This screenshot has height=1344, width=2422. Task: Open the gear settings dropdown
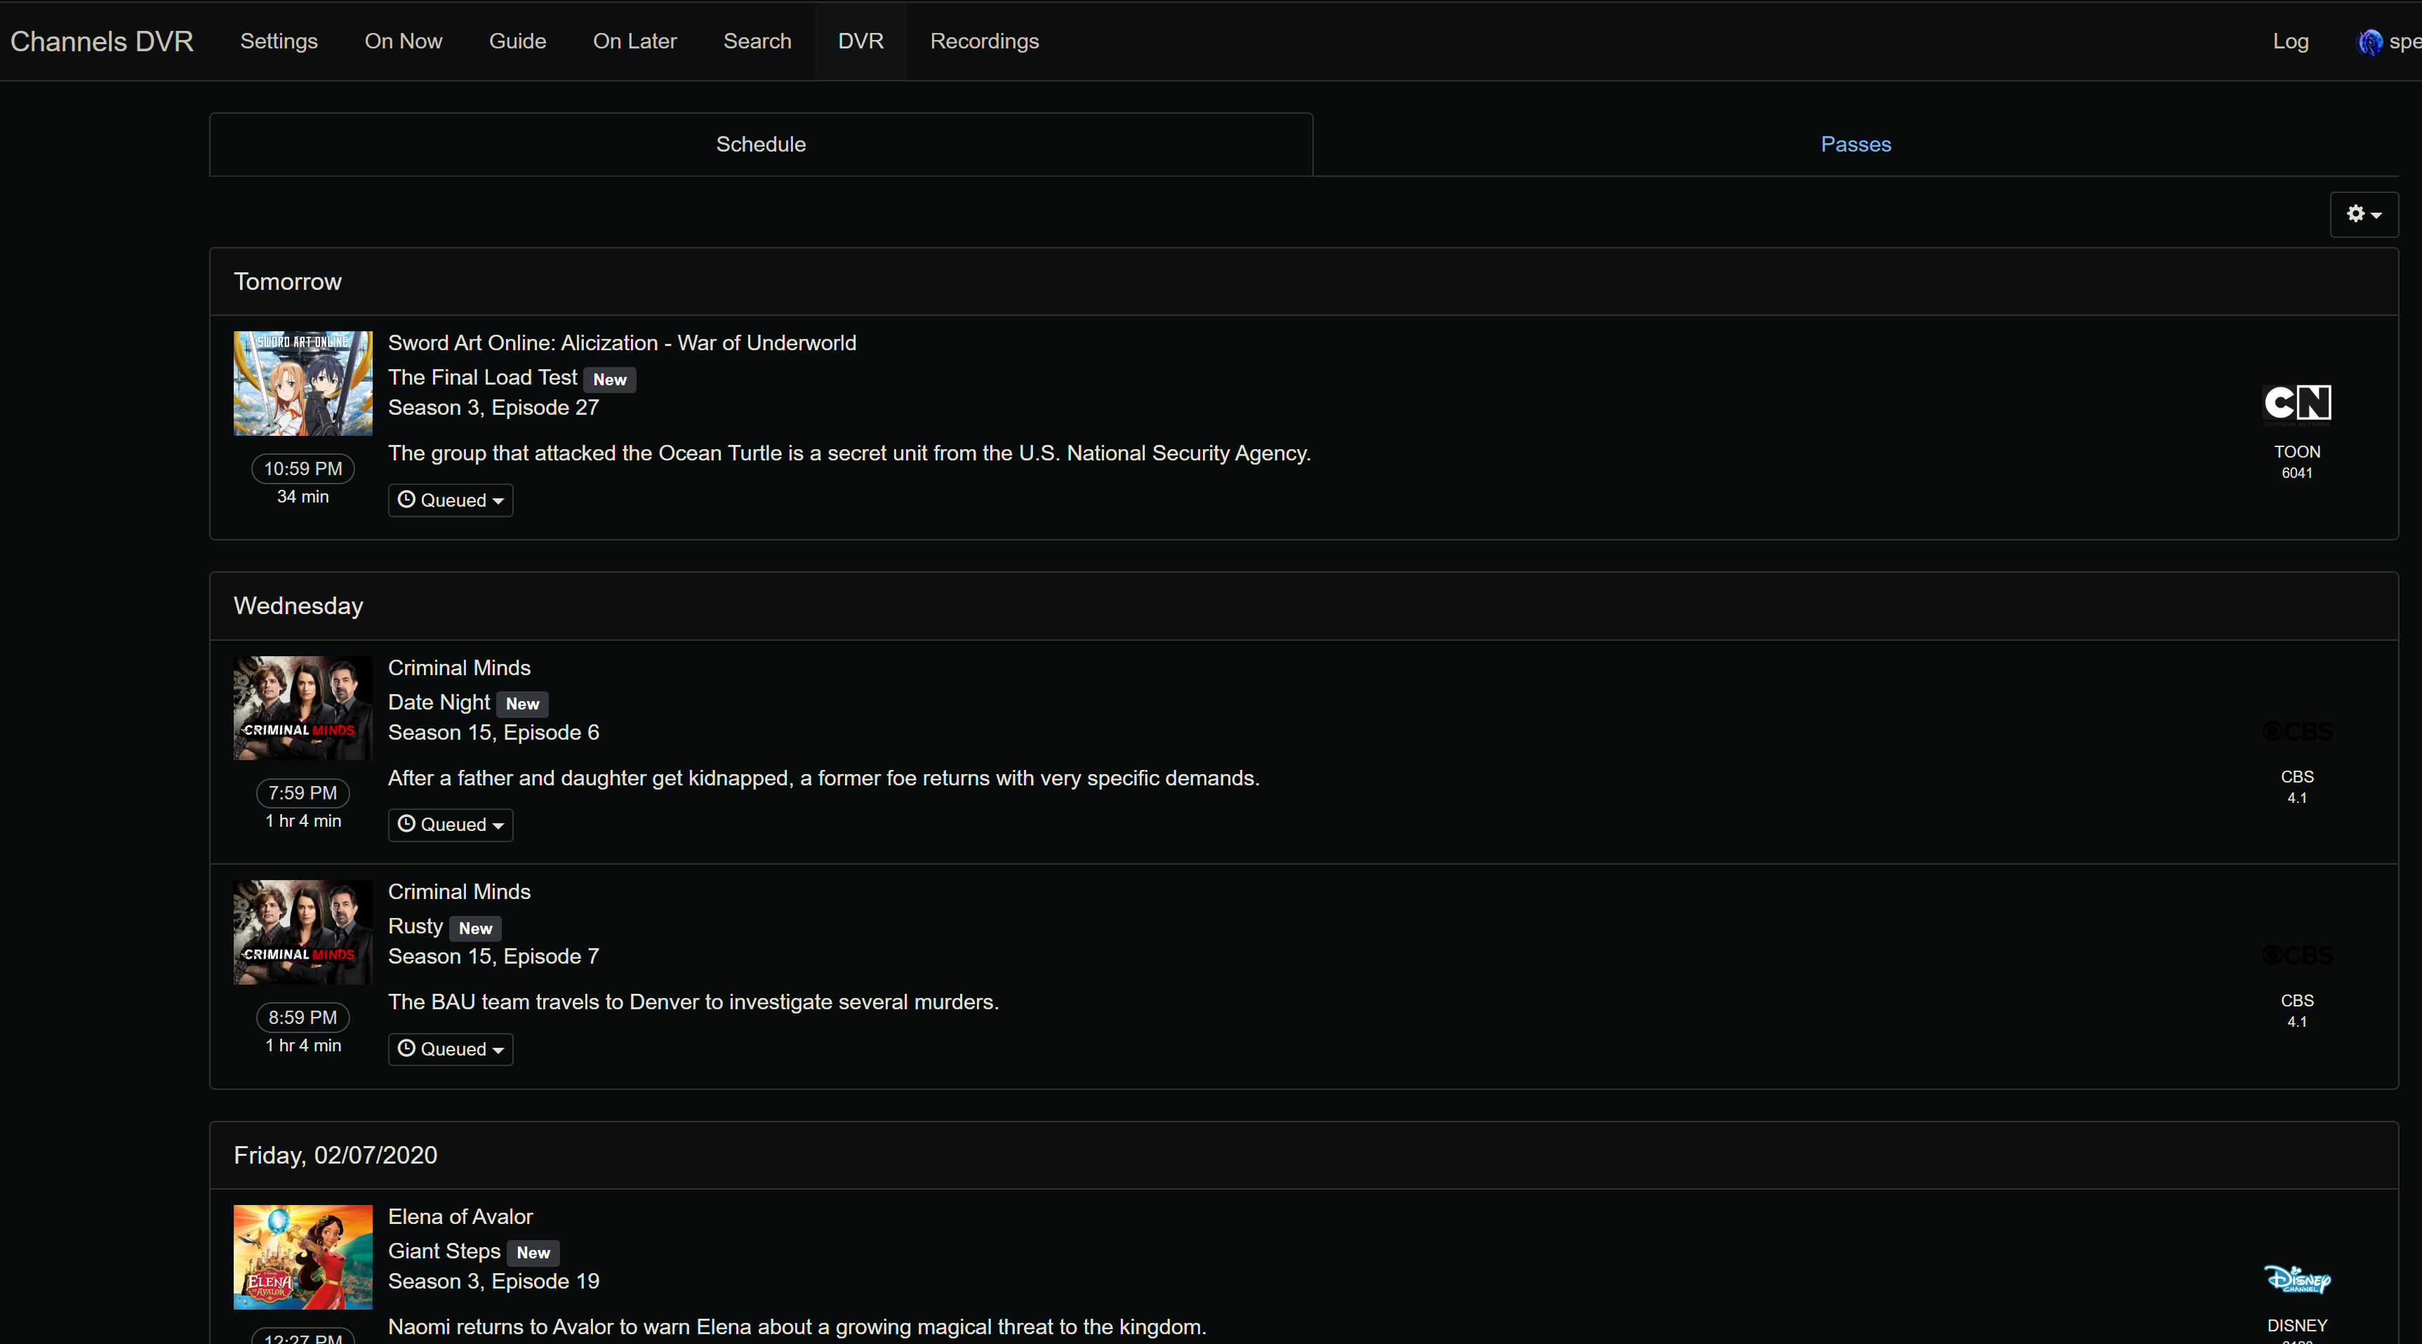(x=2363, y=215)
